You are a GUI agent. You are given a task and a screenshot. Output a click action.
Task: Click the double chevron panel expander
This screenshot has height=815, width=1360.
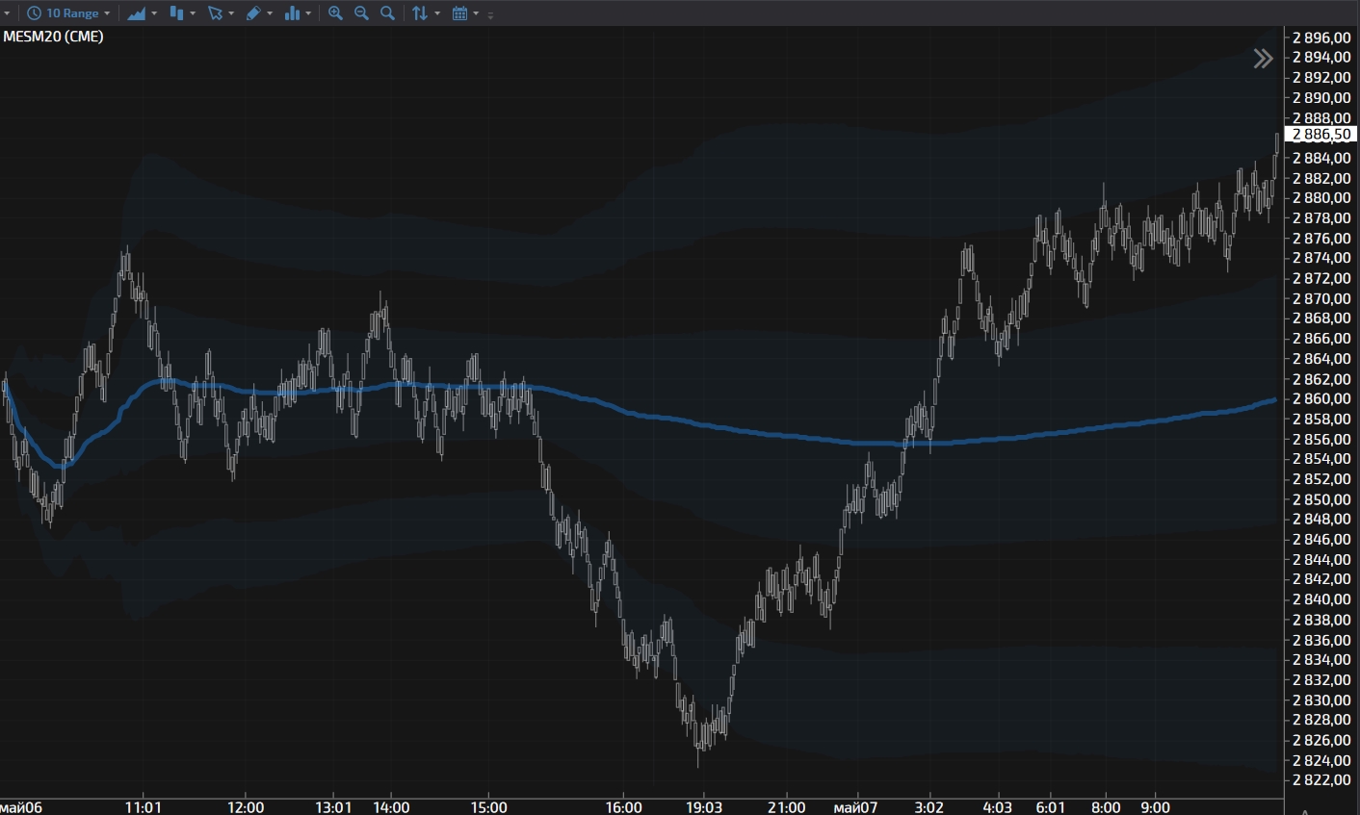point(1263,59)
